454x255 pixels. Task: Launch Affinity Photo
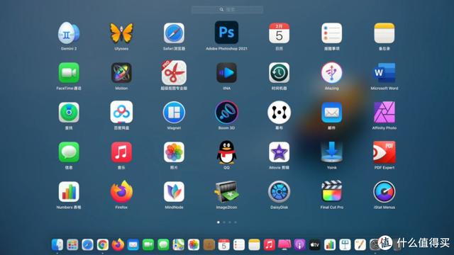384,112
